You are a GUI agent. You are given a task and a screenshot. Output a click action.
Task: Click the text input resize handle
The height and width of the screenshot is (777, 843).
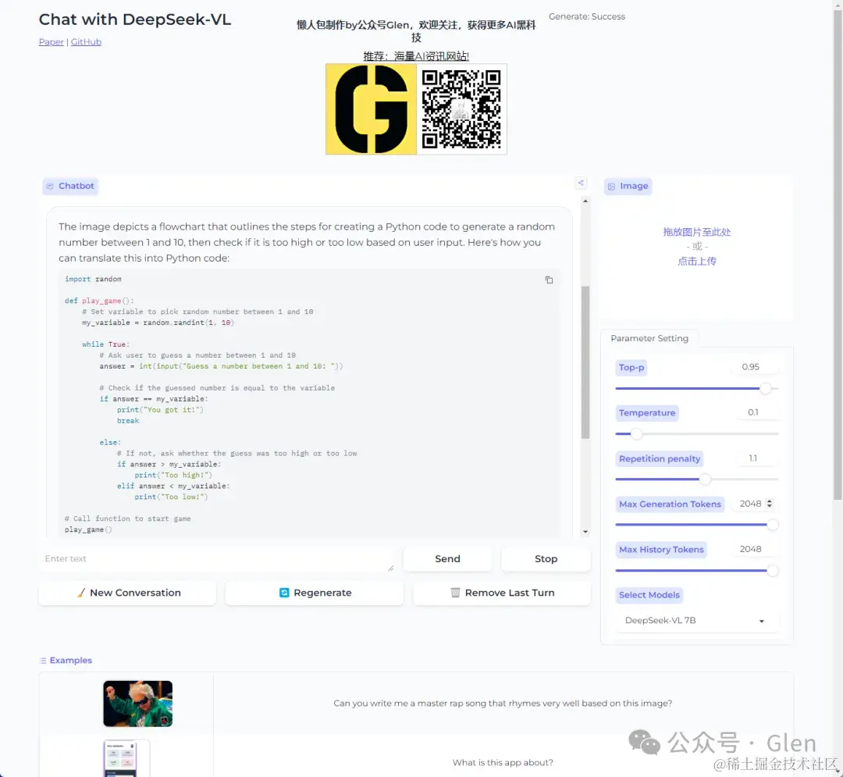391,568
